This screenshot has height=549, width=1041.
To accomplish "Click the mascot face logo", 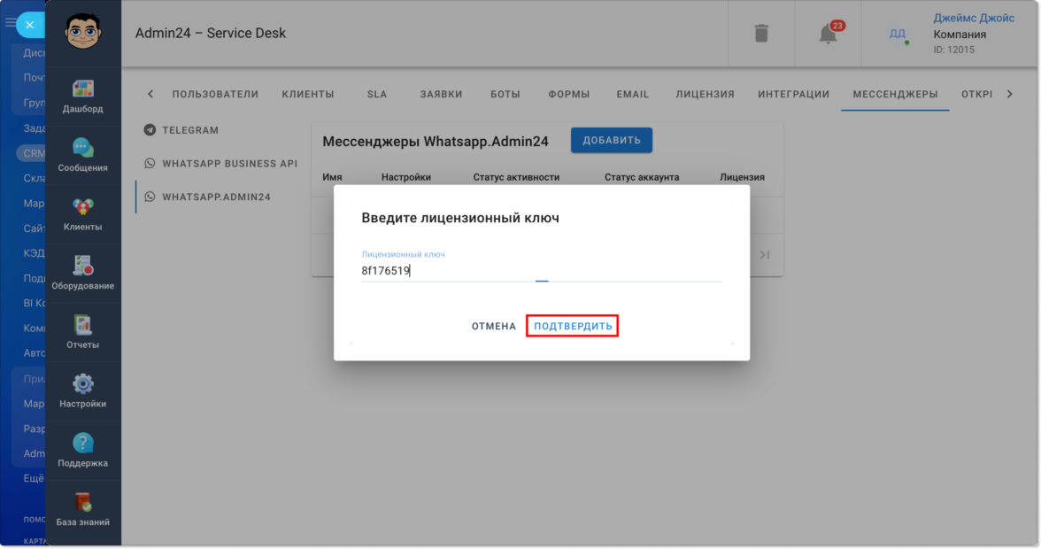I will [x=82, y=30].
